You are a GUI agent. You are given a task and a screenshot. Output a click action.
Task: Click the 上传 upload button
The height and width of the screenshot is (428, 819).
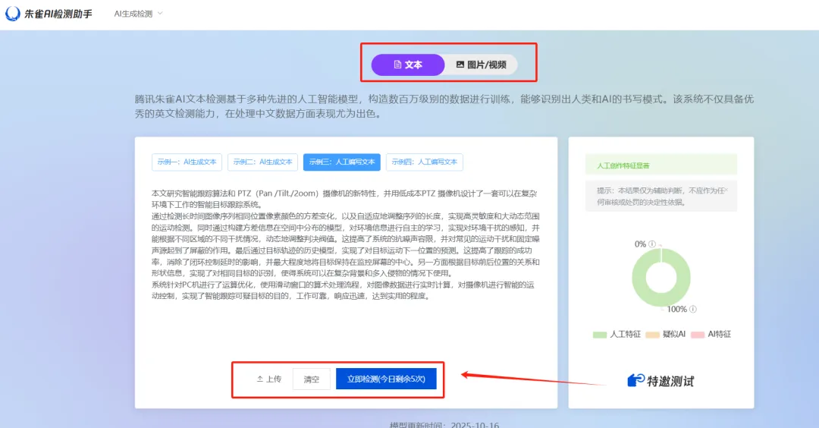(x=269, y=379)
